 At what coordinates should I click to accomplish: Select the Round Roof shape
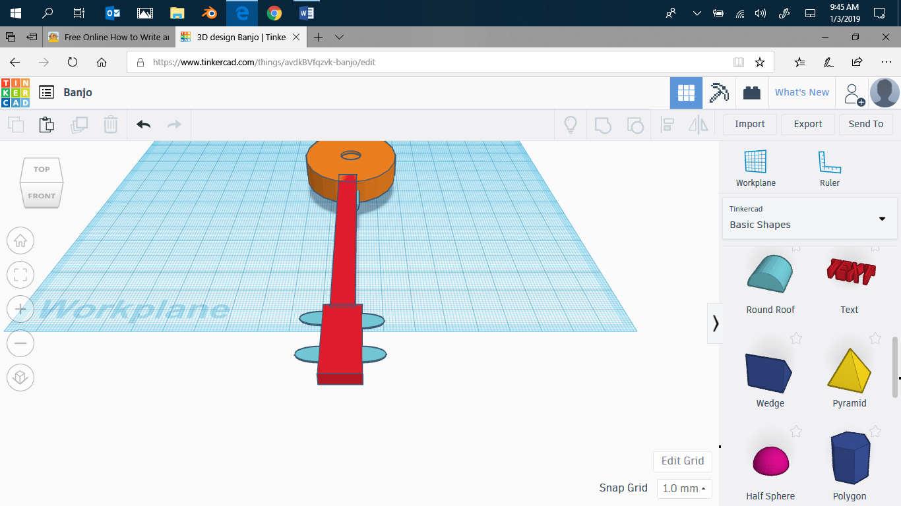(770, 283)
